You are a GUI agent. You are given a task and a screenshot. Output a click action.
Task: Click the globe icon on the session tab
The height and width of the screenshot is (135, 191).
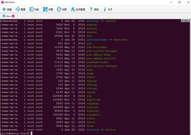tap(4, 16)
